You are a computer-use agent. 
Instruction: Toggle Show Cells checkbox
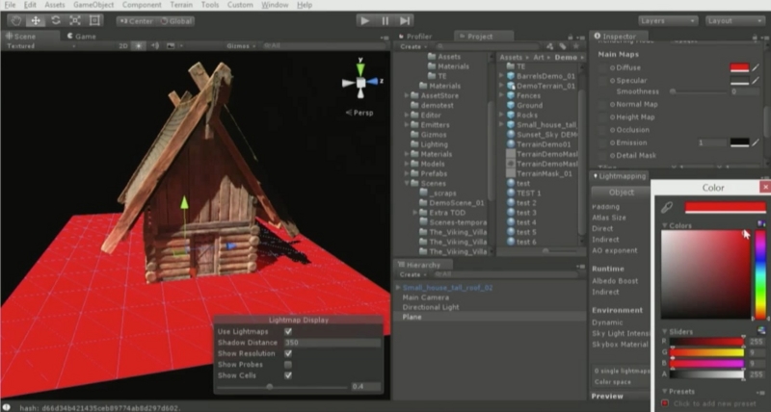[288, 375]
